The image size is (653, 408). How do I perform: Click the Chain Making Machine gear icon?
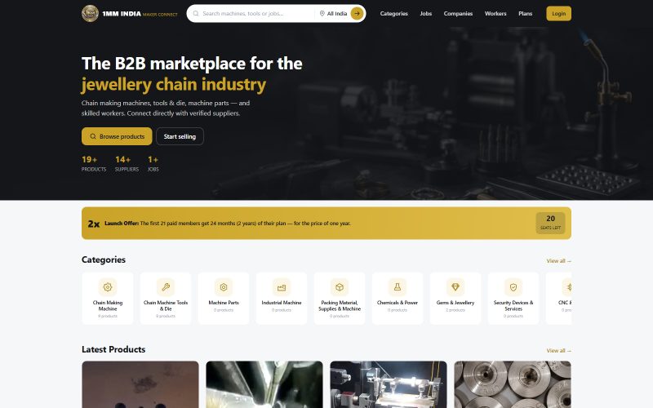(x=108, y=287)
